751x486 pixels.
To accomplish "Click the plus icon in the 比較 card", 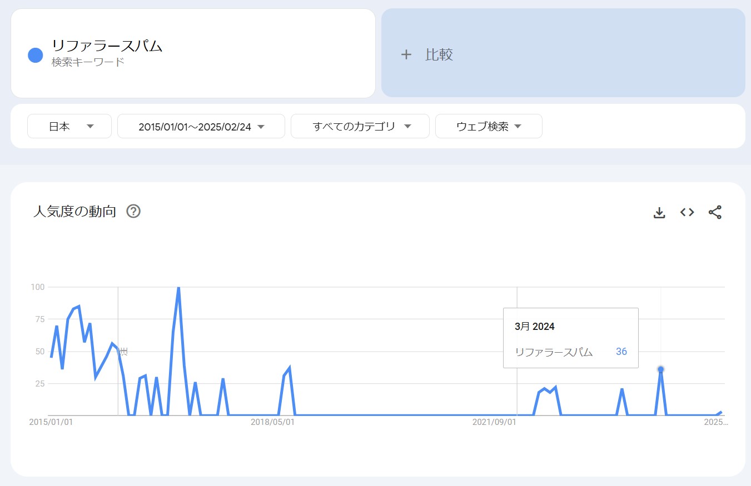I will (x=406, y=54).
